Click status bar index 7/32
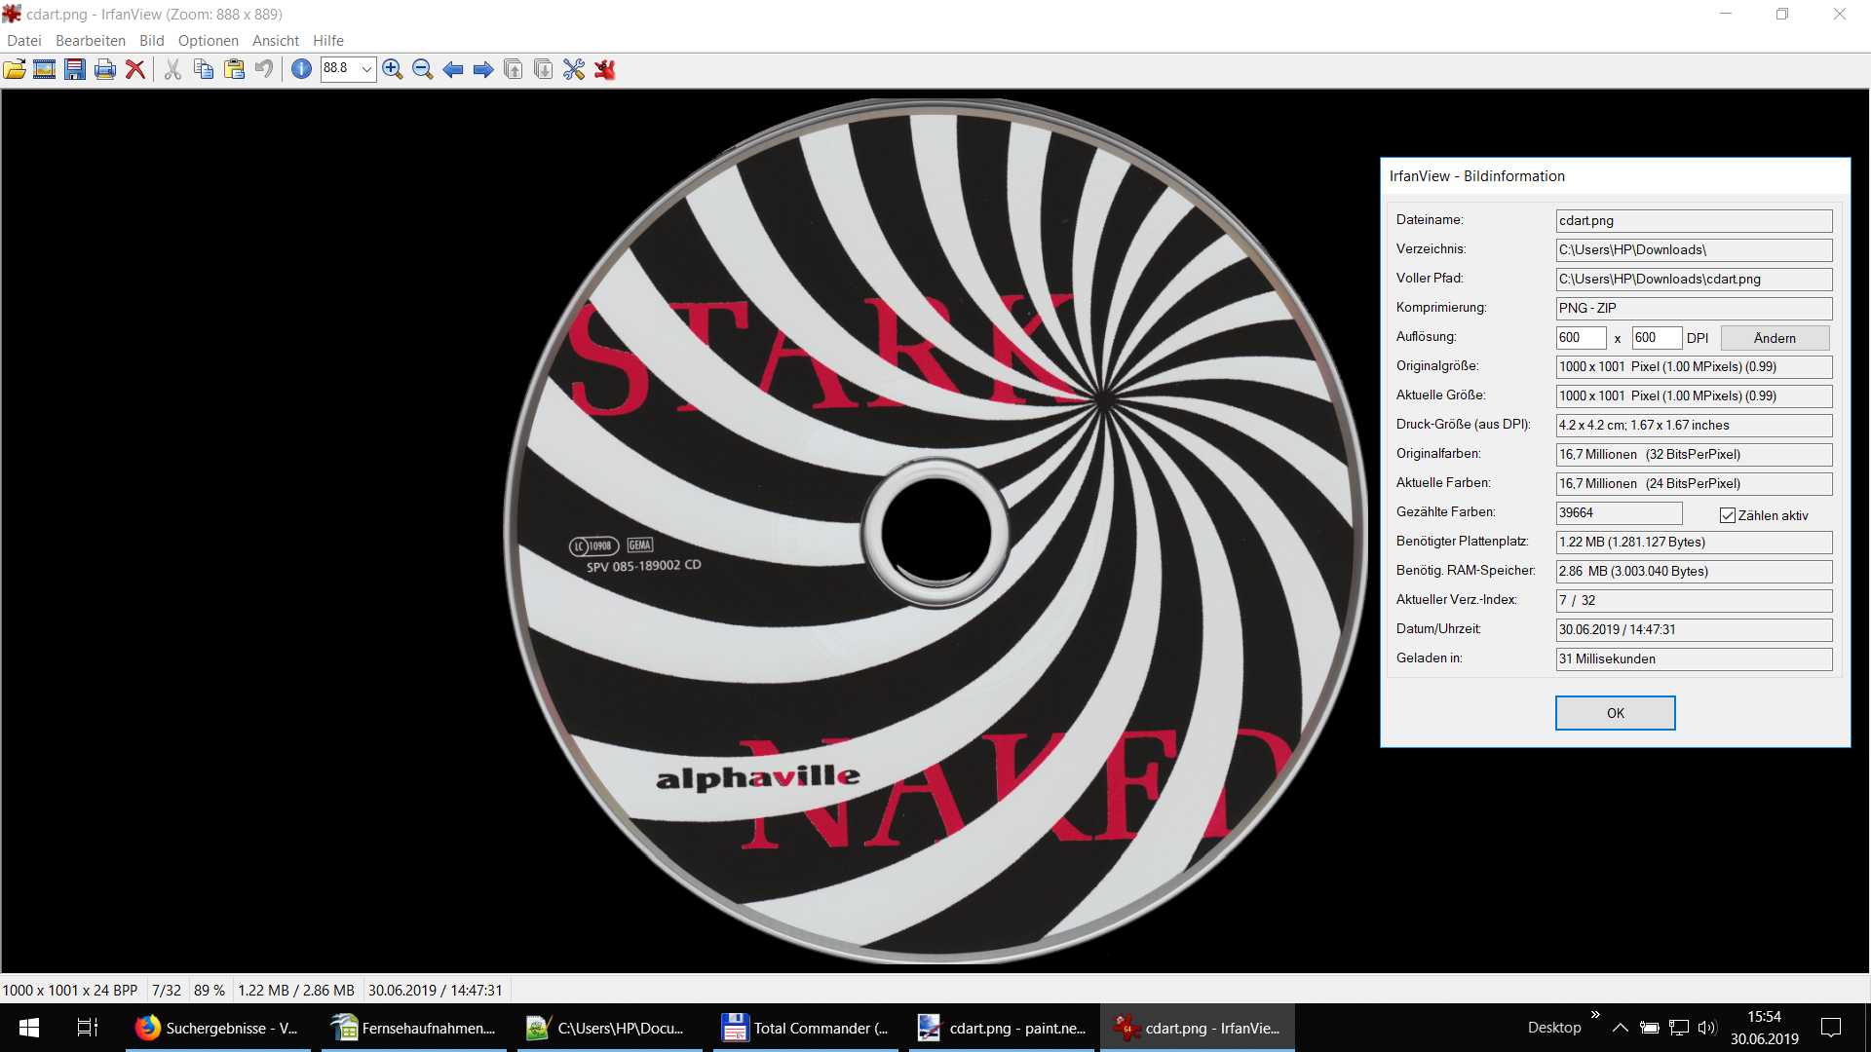The width and height of the screenshot is (1871, 1052). coord(167,990)
